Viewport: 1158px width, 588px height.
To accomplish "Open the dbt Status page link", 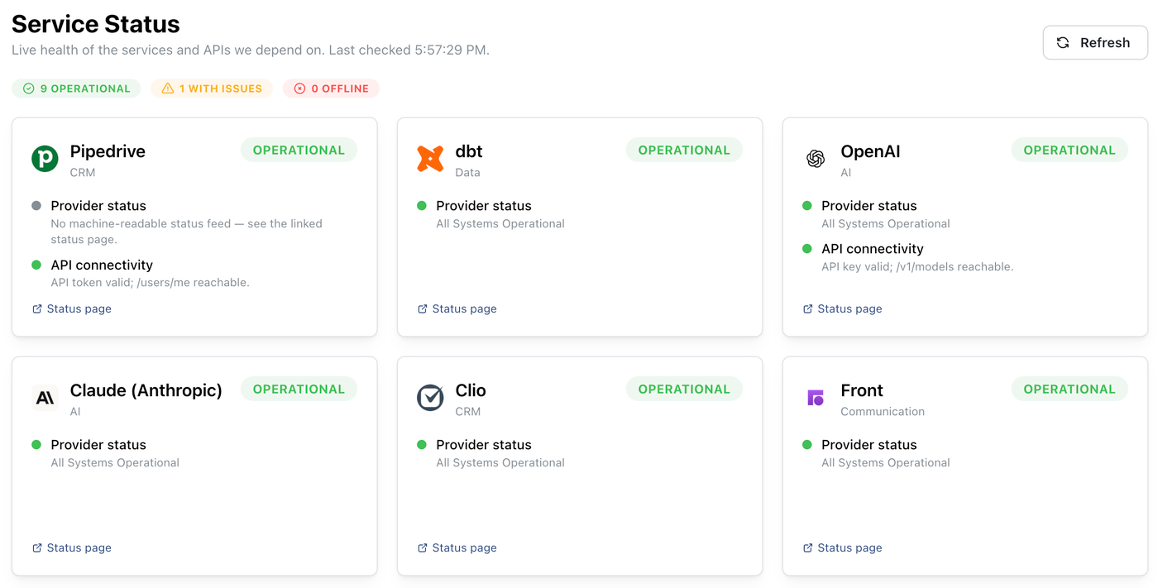I will pyautogui.click(x=457, y=309).
